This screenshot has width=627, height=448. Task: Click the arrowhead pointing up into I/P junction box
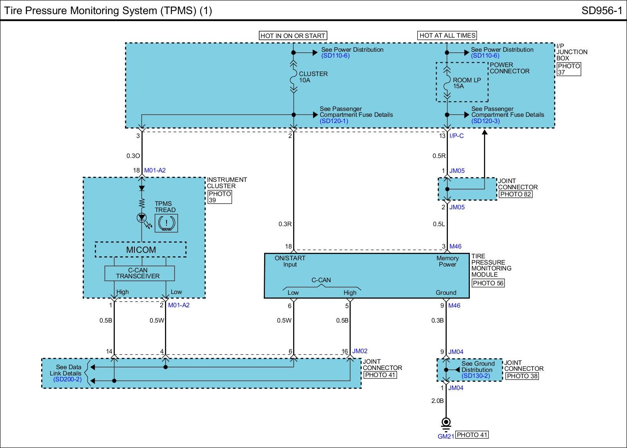[484, 133]
